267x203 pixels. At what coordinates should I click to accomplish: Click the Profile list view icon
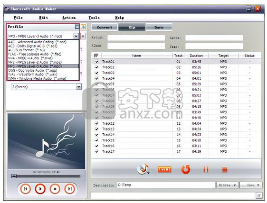click(x=77, y=27)
